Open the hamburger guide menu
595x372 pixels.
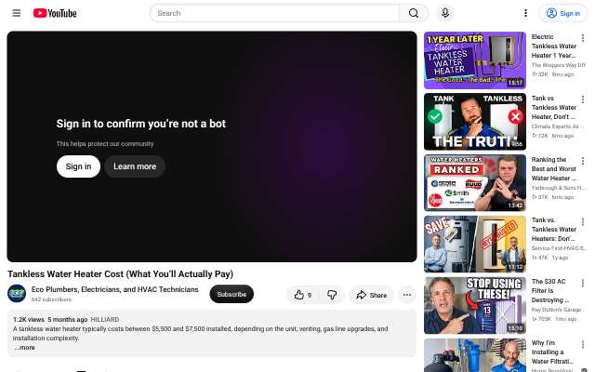(17, 13)
